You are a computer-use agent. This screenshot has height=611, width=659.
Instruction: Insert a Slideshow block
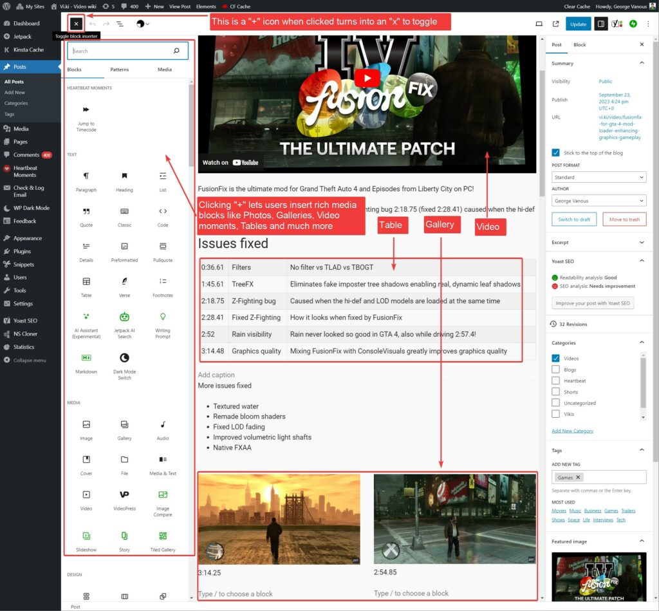click(86, 541)
